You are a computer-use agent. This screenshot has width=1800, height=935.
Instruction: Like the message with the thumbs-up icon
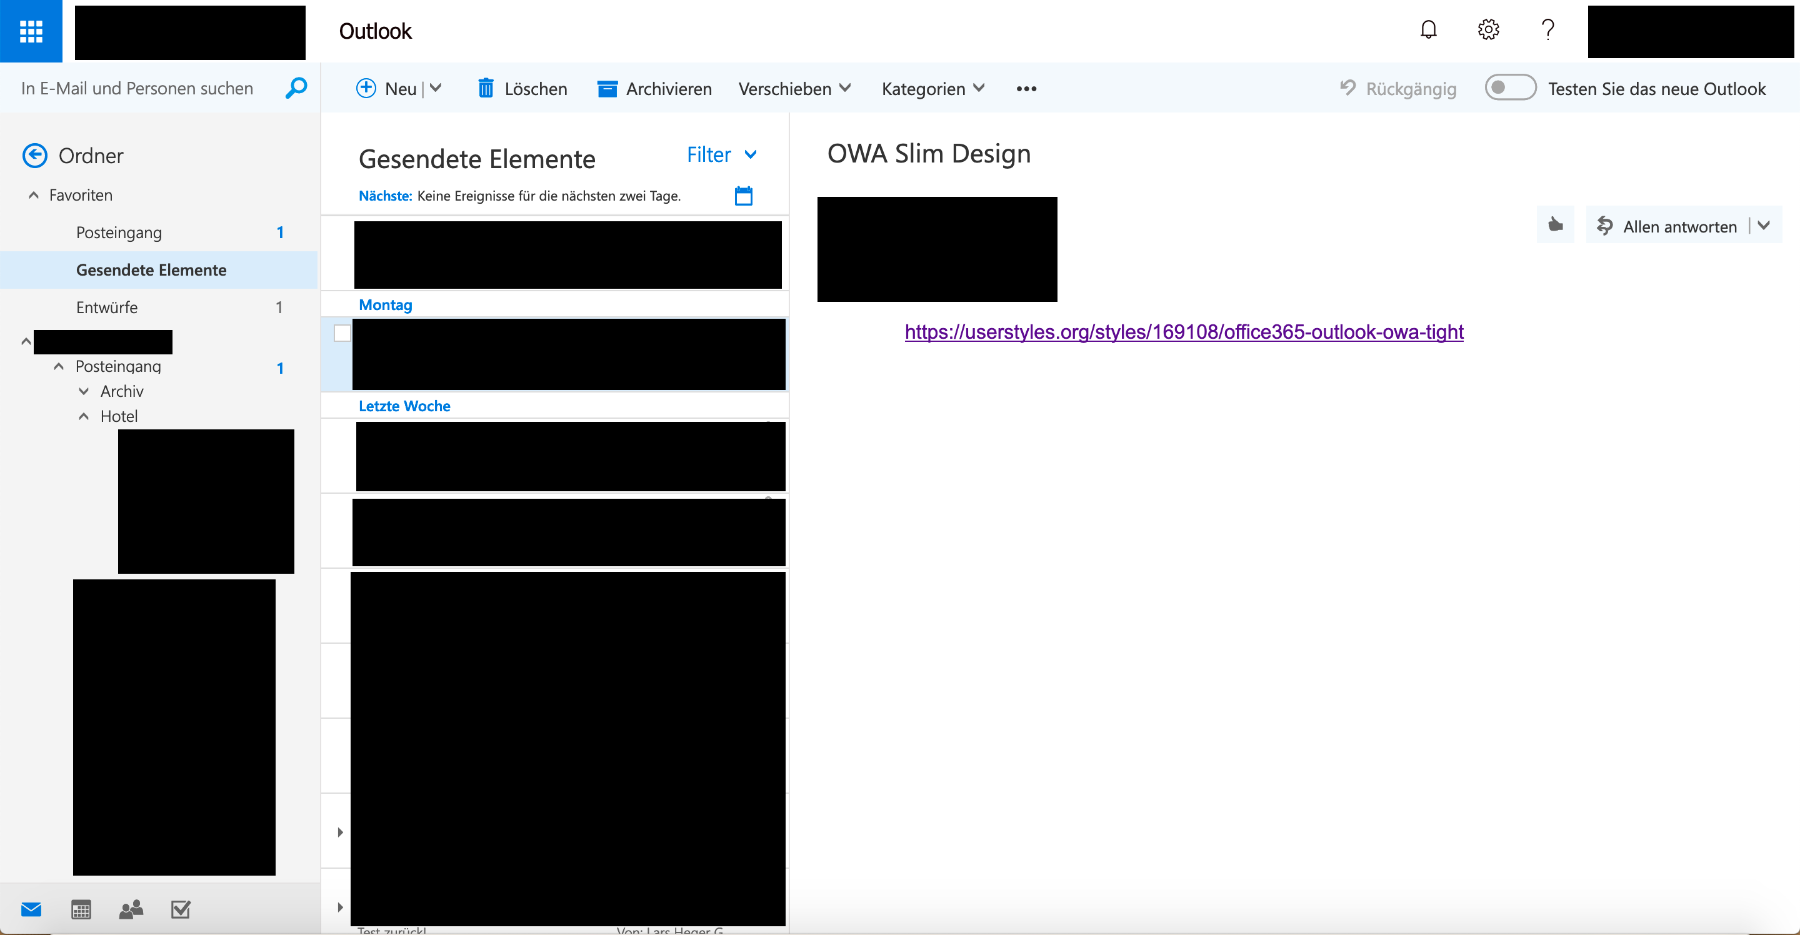[1556, 225]
